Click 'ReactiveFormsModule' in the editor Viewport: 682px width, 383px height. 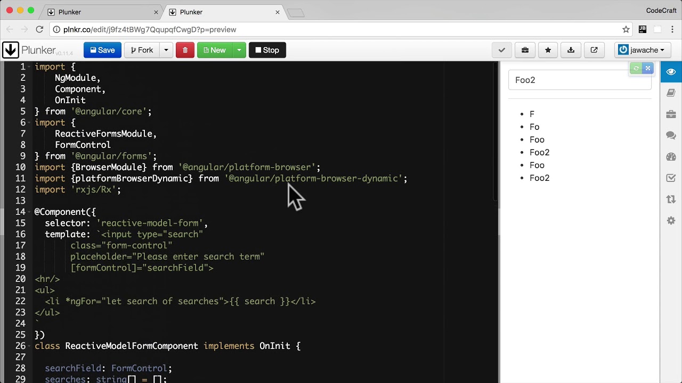pyautogui.click(x=103, y=134)
